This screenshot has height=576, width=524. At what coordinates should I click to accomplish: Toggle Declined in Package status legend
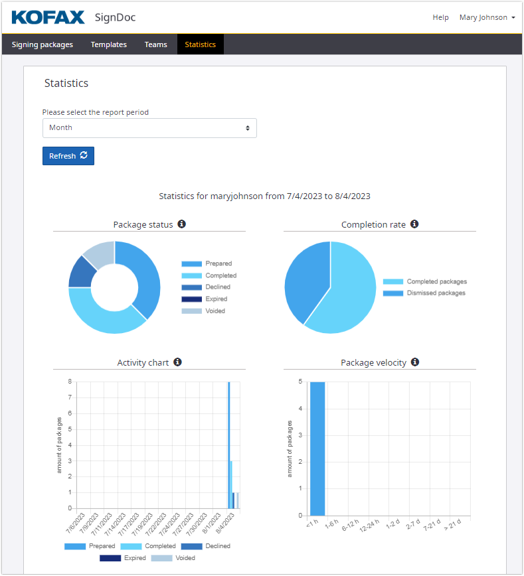coord(207,287)
